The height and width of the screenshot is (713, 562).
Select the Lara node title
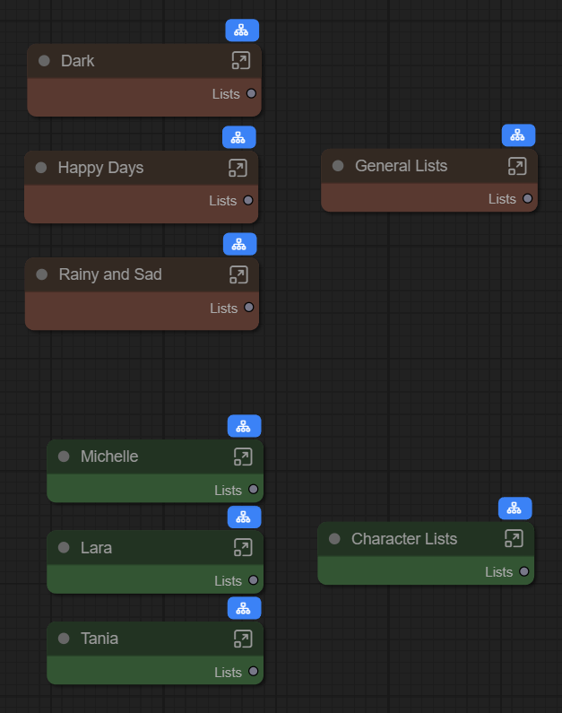coord(96,547)
